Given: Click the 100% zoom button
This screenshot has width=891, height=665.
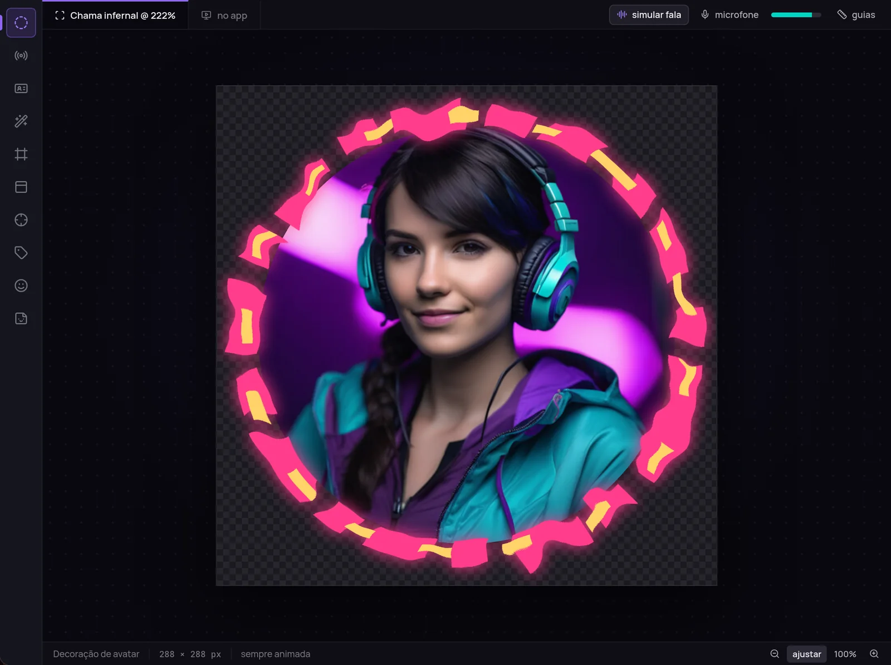Looking at the screenshot, I should click(845, 654).
